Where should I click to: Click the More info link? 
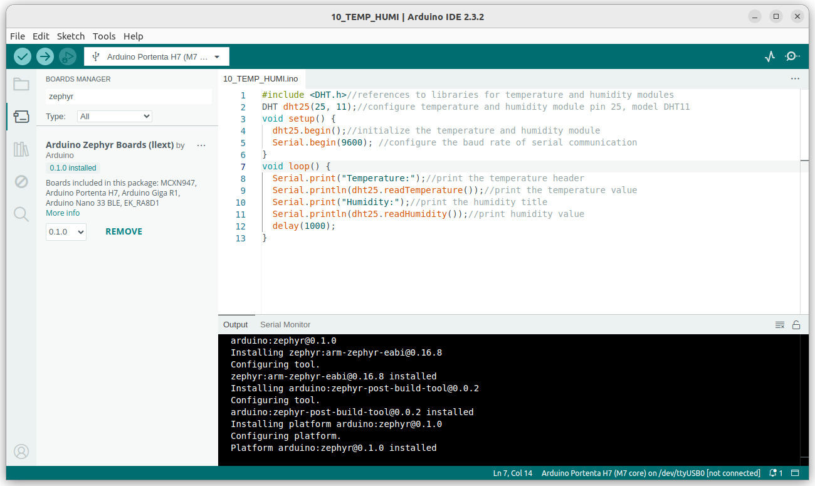[63, 213]
